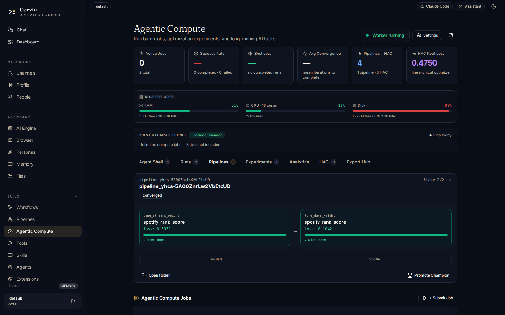Screen dimensions: 505x315
Task: Click the Best Loss card
Action: coord(268,66)
